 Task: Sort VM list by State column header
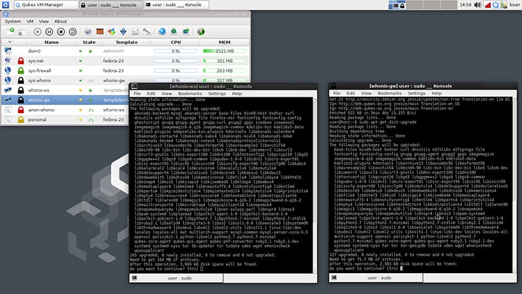pos(89,42)
